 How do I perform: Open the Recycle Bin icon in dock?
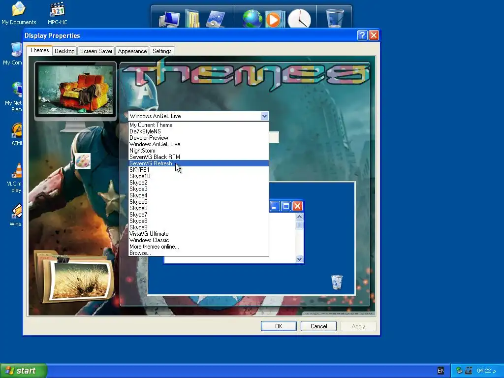[x=334, y=18]
